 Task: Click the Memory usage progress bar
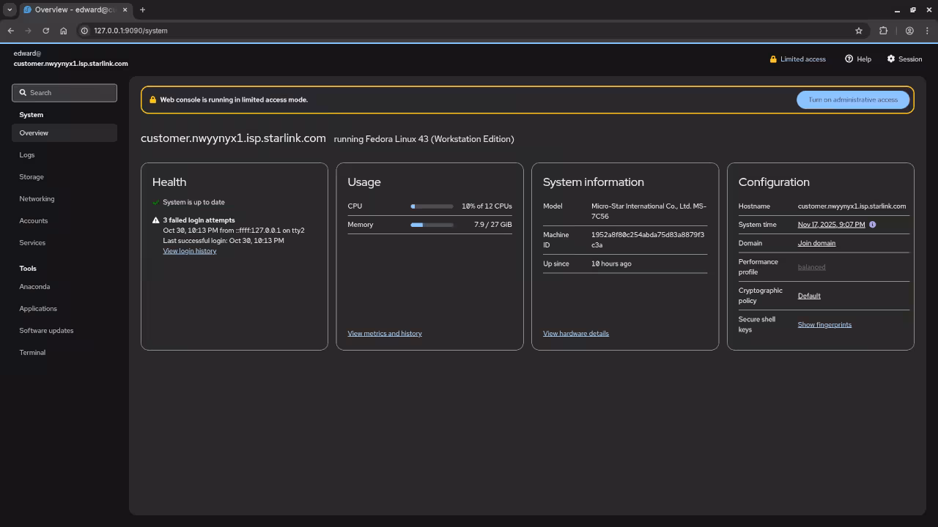tap(432, 225)
